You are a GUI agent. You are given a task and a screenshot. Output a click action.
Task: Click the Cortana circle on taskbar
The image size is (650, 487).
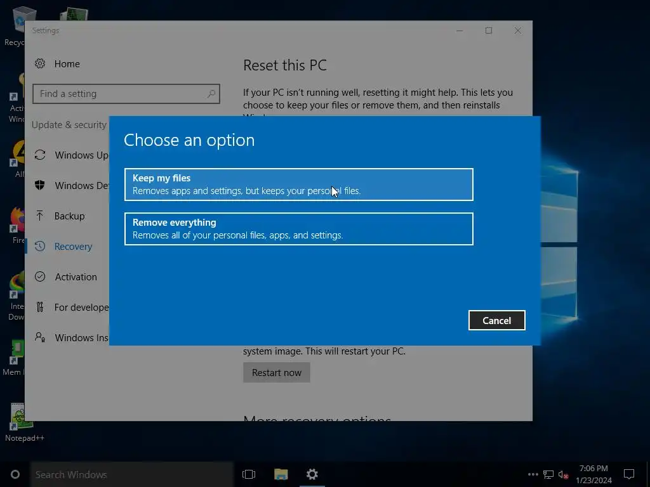coord(15,474)
